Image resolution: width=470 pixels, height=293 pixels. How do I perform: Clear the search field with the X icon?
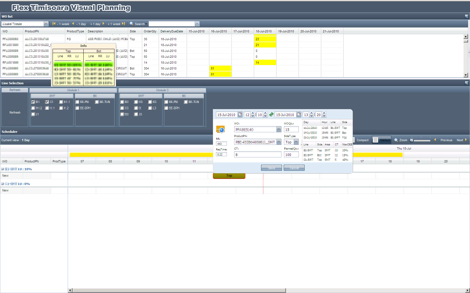pyautogui.click(x=197, y=24)
